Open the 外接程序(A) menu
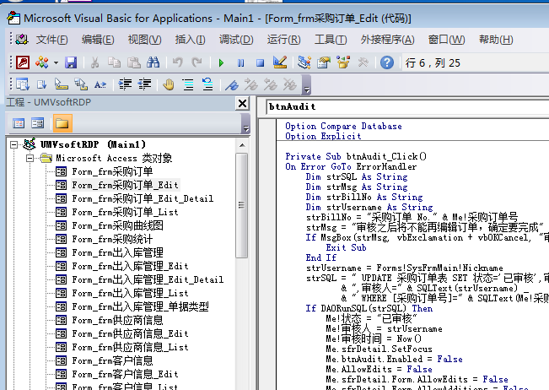 [388, 40]
